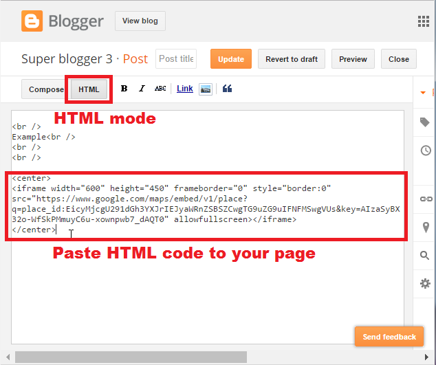The height and width of the screenshot is (365, 436).
Task: Switch to HTML mode
Action: point(89,89)
